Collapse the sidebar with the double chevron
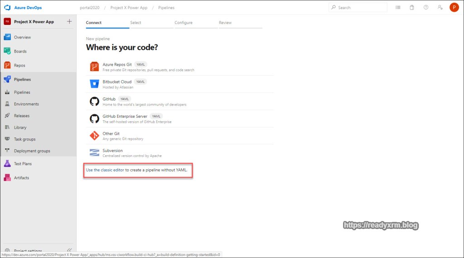 tap(69, 250)
